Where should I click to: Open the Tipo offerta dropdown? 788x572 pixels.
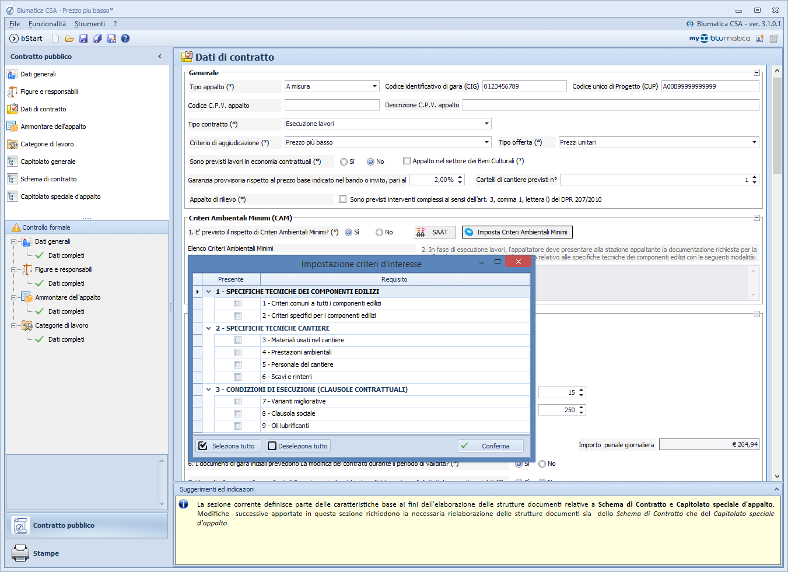(754, 142)
